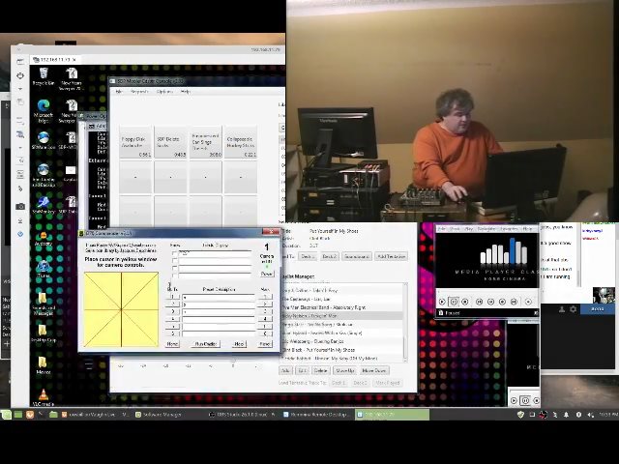Select the Remmina connection tab 192.168.11.x

(x=54, y=59)
